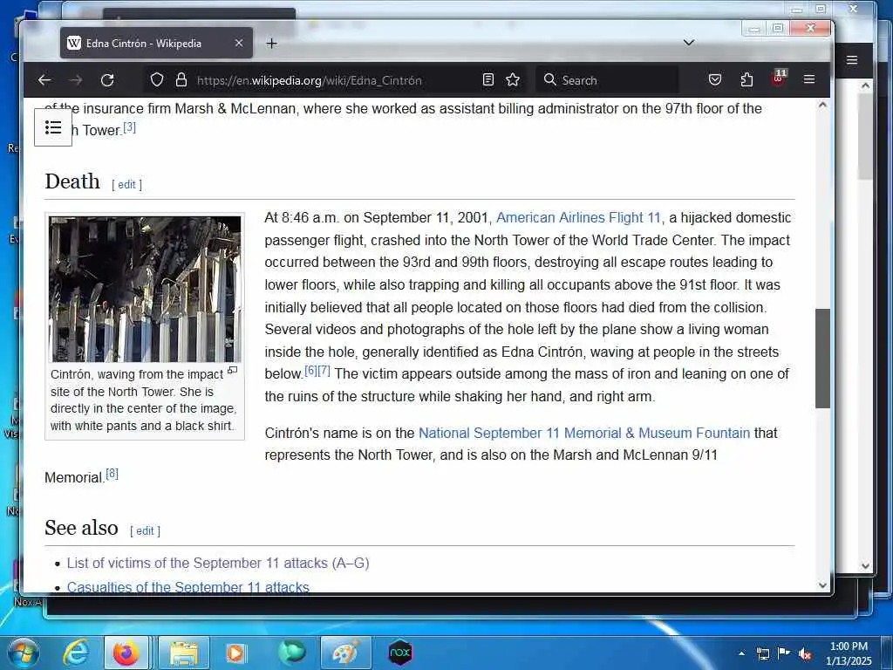Open the media player taskbar icon
Viewport: 893px width, 670px height.
tap(235, 653)
